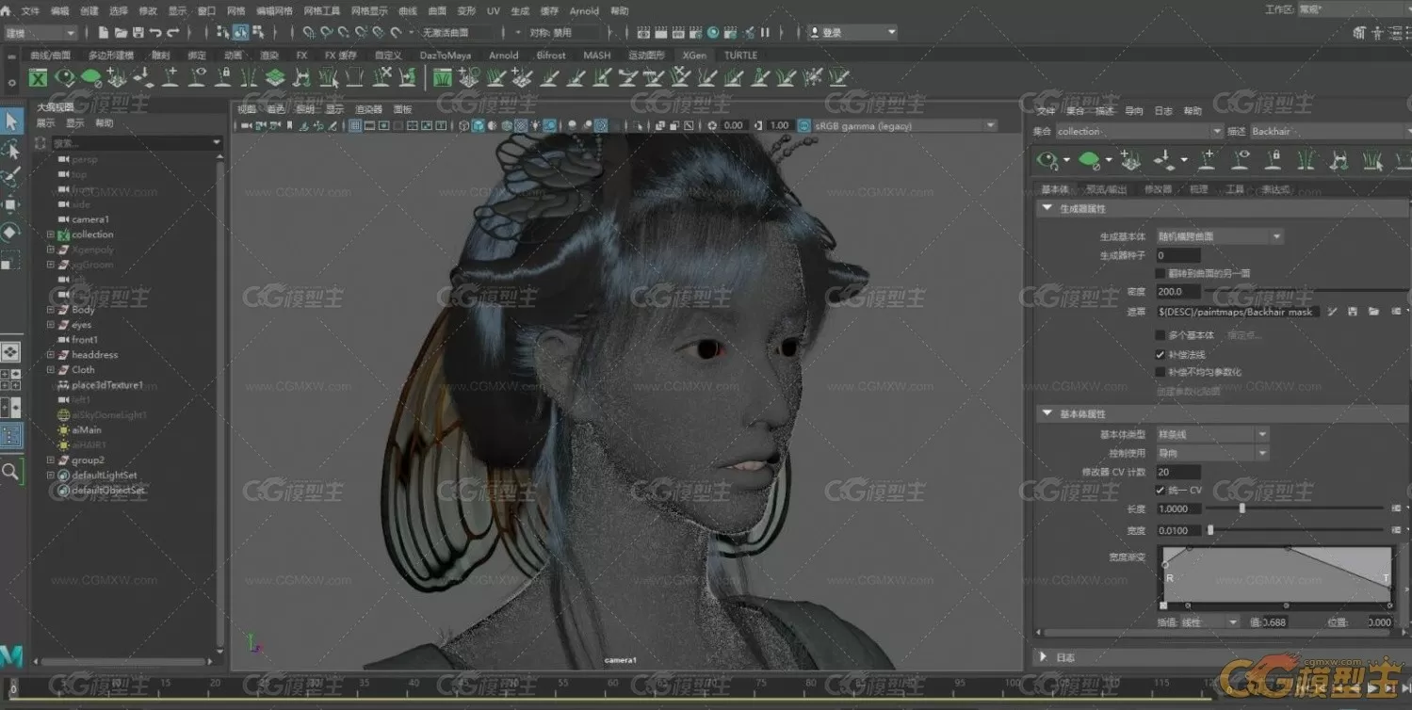Switch to 修改器 tab in XGen panel
The image size is (1412, 710).
coord(1158,189)
